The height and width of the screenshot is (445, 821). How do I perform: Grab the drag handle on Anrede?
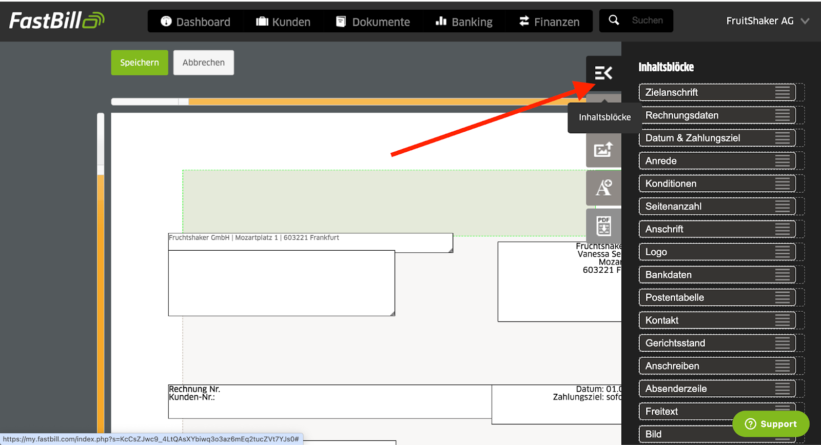(x=783, y=161)
